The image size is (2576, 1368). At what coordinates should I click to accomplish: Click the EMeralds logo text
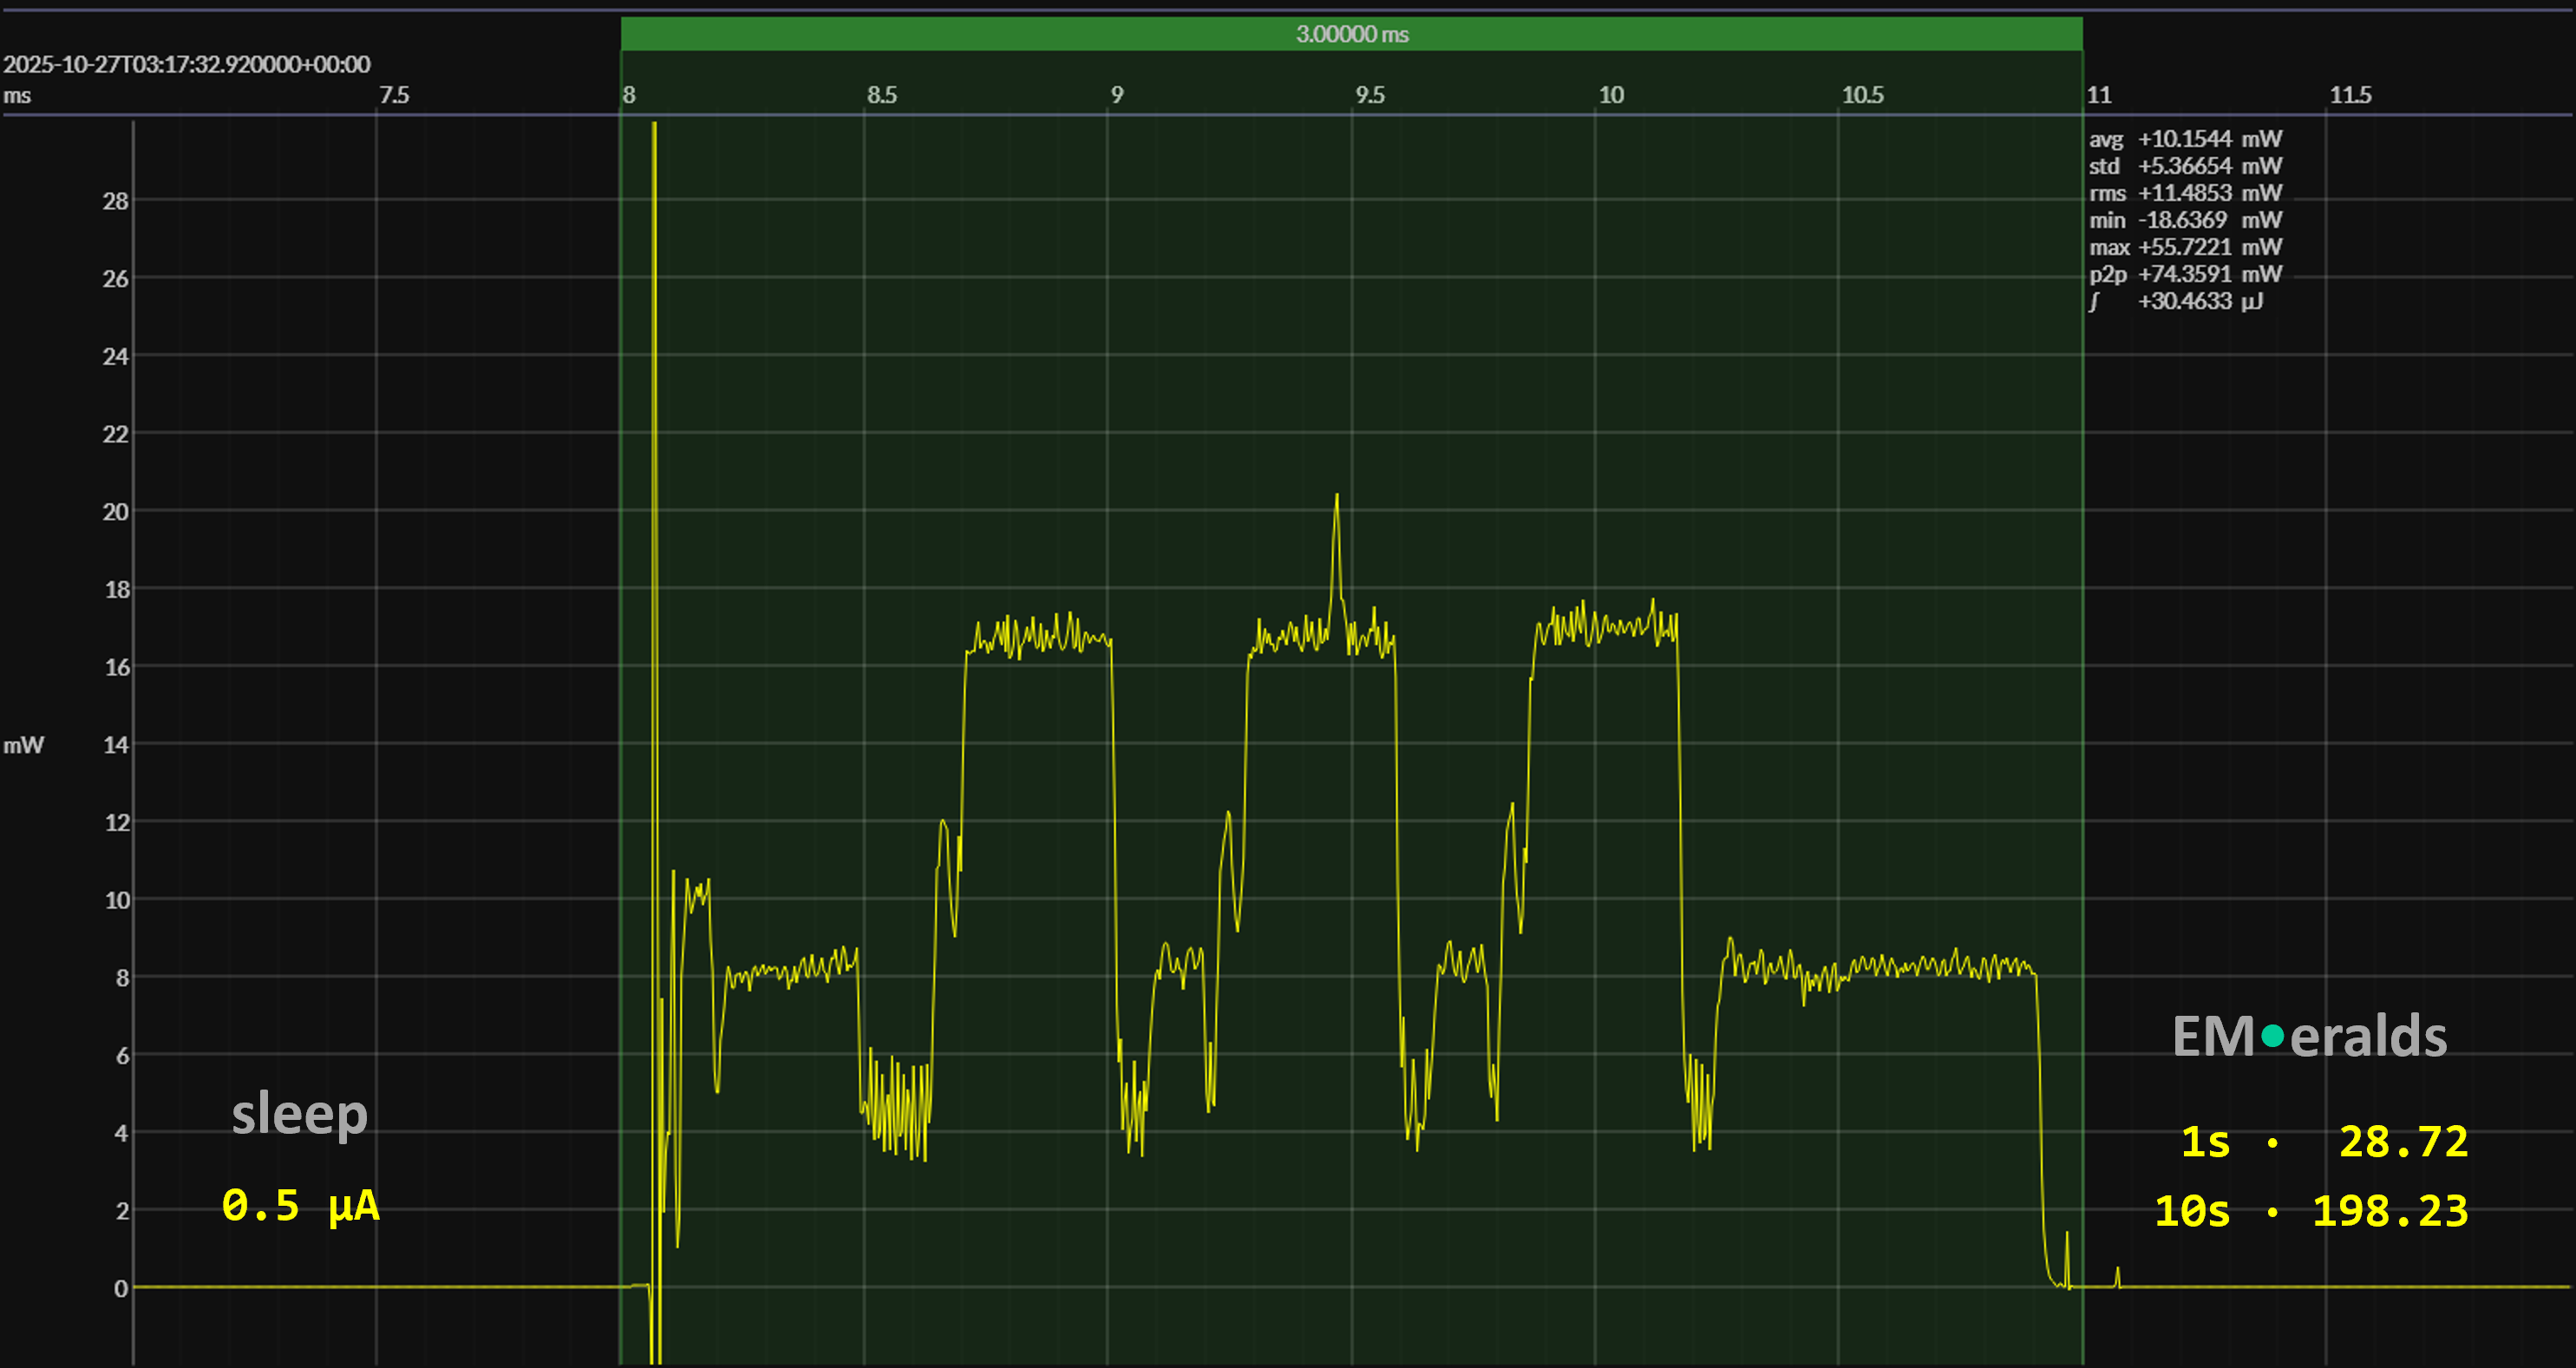pyautogui.click(x=2308, y=1036)
